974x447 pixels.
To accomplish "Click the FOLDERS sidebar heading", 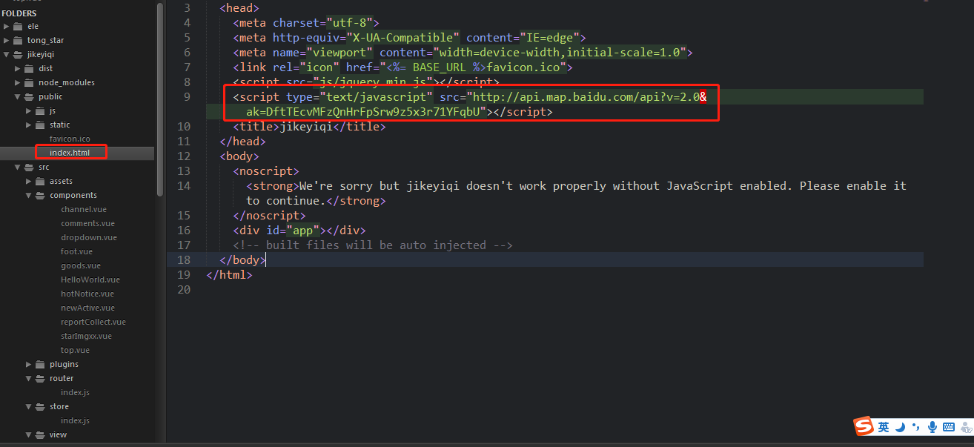I will point(19,13).
